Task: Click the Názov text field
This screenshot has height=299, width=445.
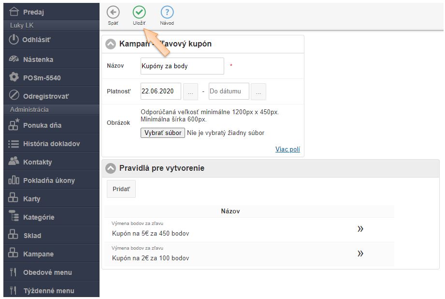Action: [x=182, y=66]
